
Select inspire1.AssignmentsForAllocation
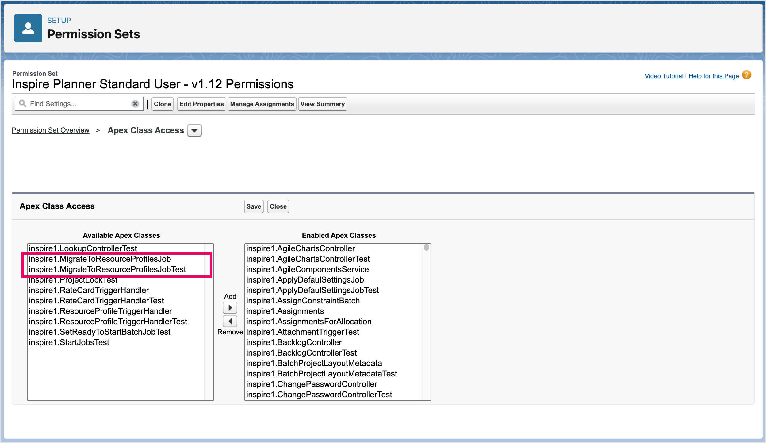334,322
